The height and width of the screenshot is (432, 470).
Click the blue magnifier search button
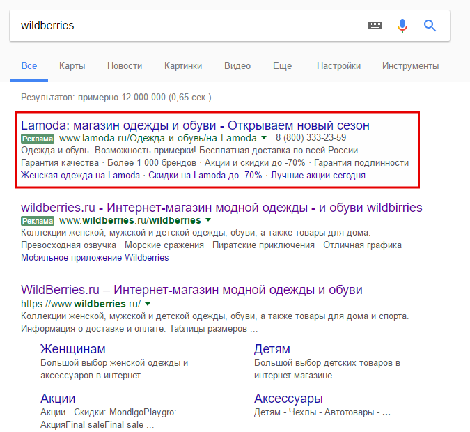tap(430, 26)
